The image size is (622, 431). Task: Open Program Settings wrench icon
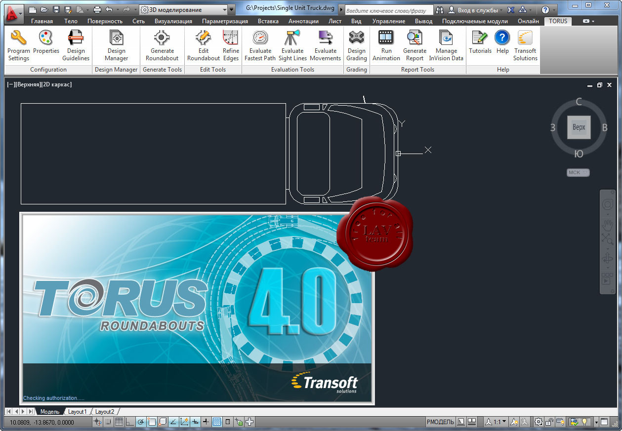(19, 45)
